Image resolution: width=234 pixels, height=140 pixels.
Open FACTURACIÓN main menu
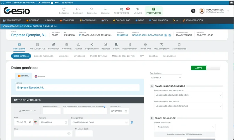88,20
